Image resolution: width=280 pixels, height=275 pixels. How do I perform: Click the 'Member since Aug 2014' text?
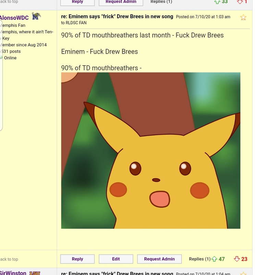point(23,45)
